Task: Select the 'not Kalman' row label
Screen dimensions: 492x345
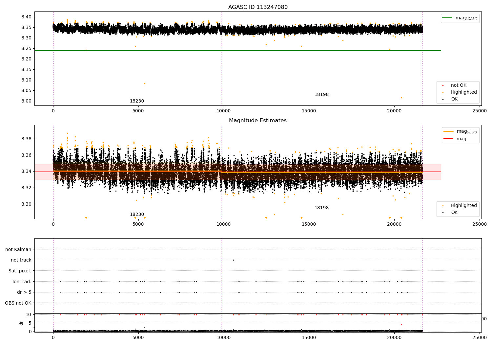Action: (x=18, y=249)
